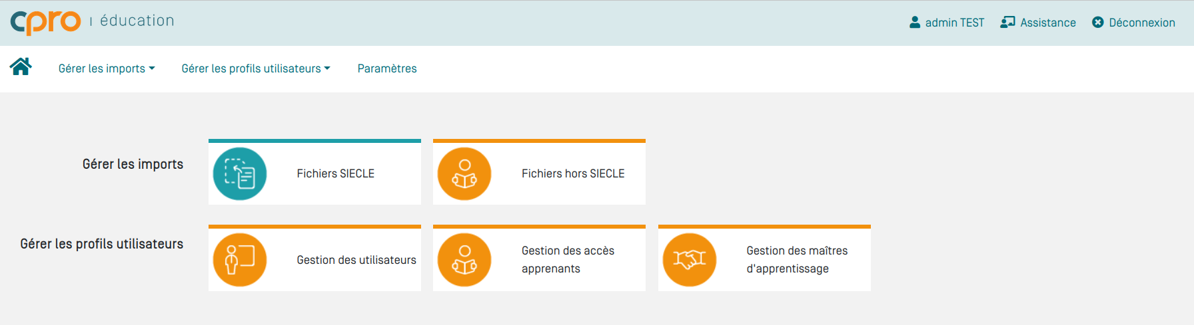Click the handshake maîtres d'apprentissage icon

[x=690, y=260]
